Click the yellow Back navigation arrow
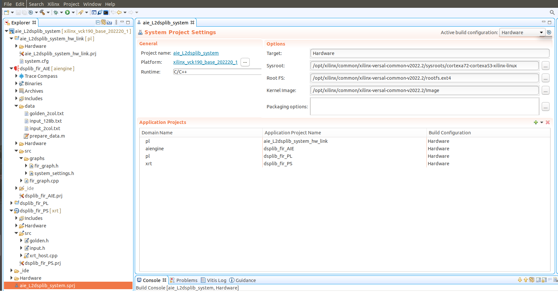 point(119,12)
